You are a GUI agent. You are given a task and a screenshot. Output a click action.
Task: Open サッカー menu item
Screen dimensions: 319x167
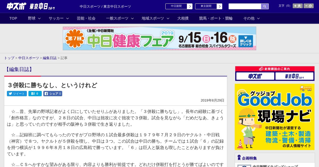pyautogui.click(x=56, y=18)
